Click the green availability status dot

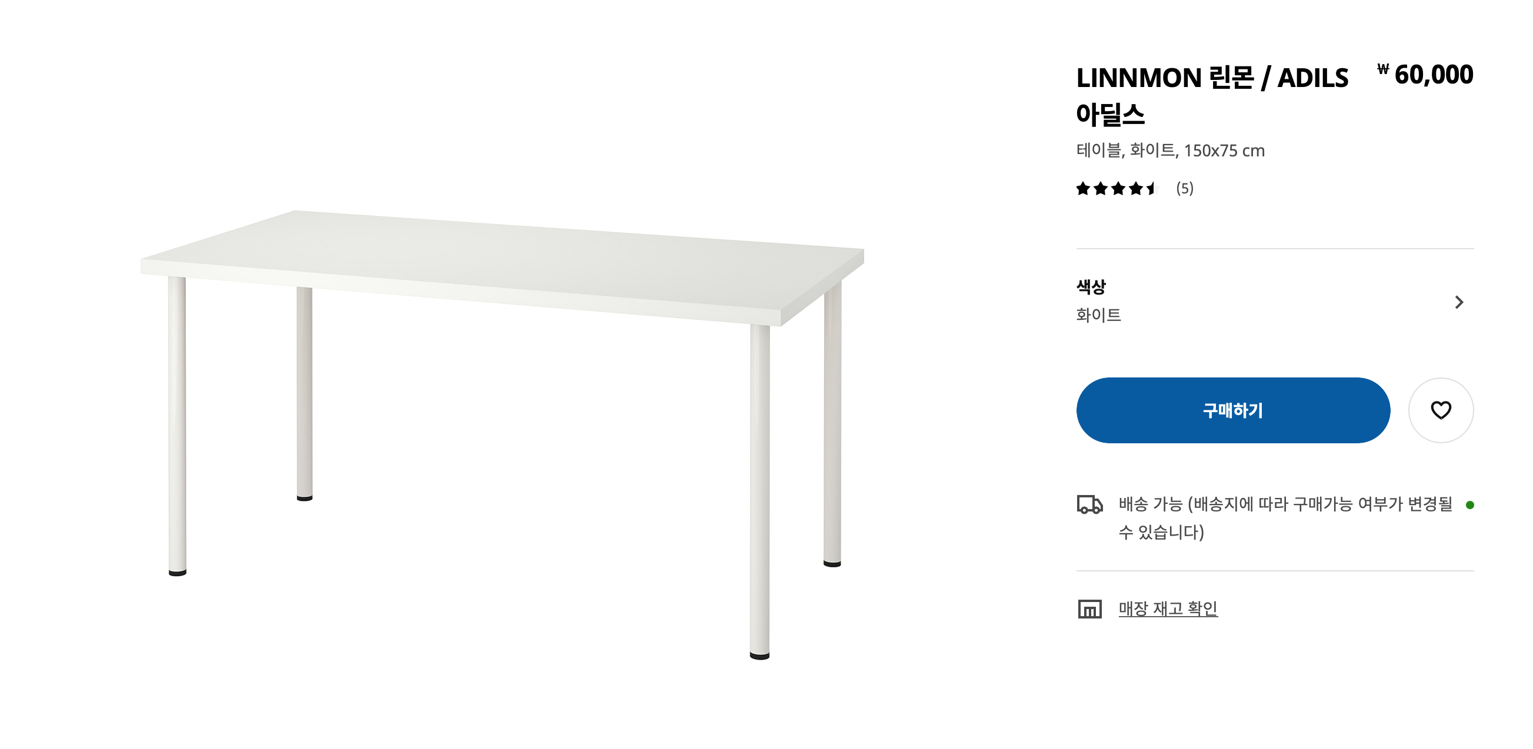pyautogui.click(x=1469, y=504)
